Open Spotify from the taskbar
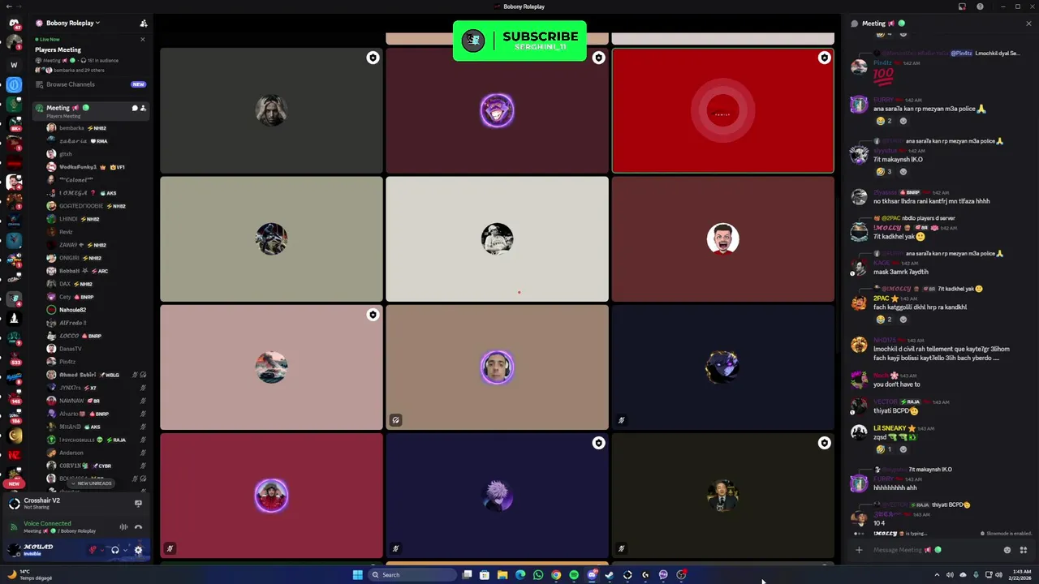 click(574, 575)
